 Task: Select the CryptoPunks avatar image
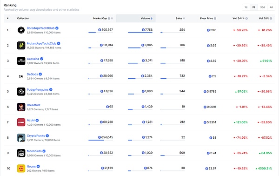21,138
